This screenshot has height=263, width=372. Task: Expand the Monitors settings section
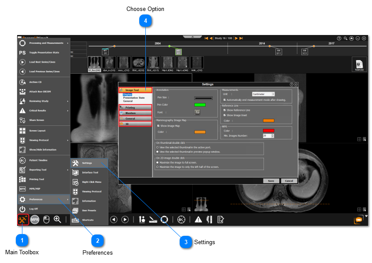pos(135,113)
